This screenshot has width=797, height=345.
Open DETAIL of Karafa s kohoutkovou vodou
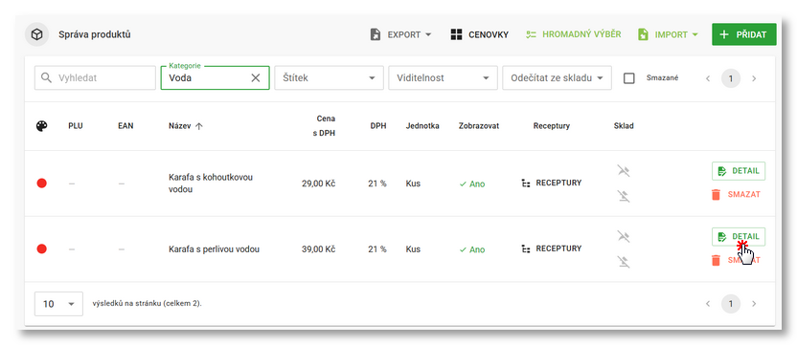(739, 171)
